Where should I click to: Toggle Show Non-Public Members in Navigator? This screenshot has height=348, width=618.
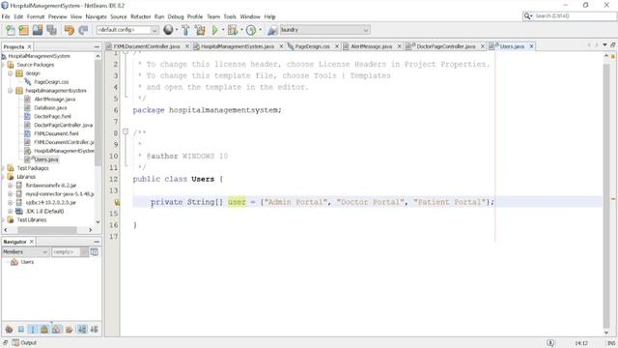pos(44,329)
